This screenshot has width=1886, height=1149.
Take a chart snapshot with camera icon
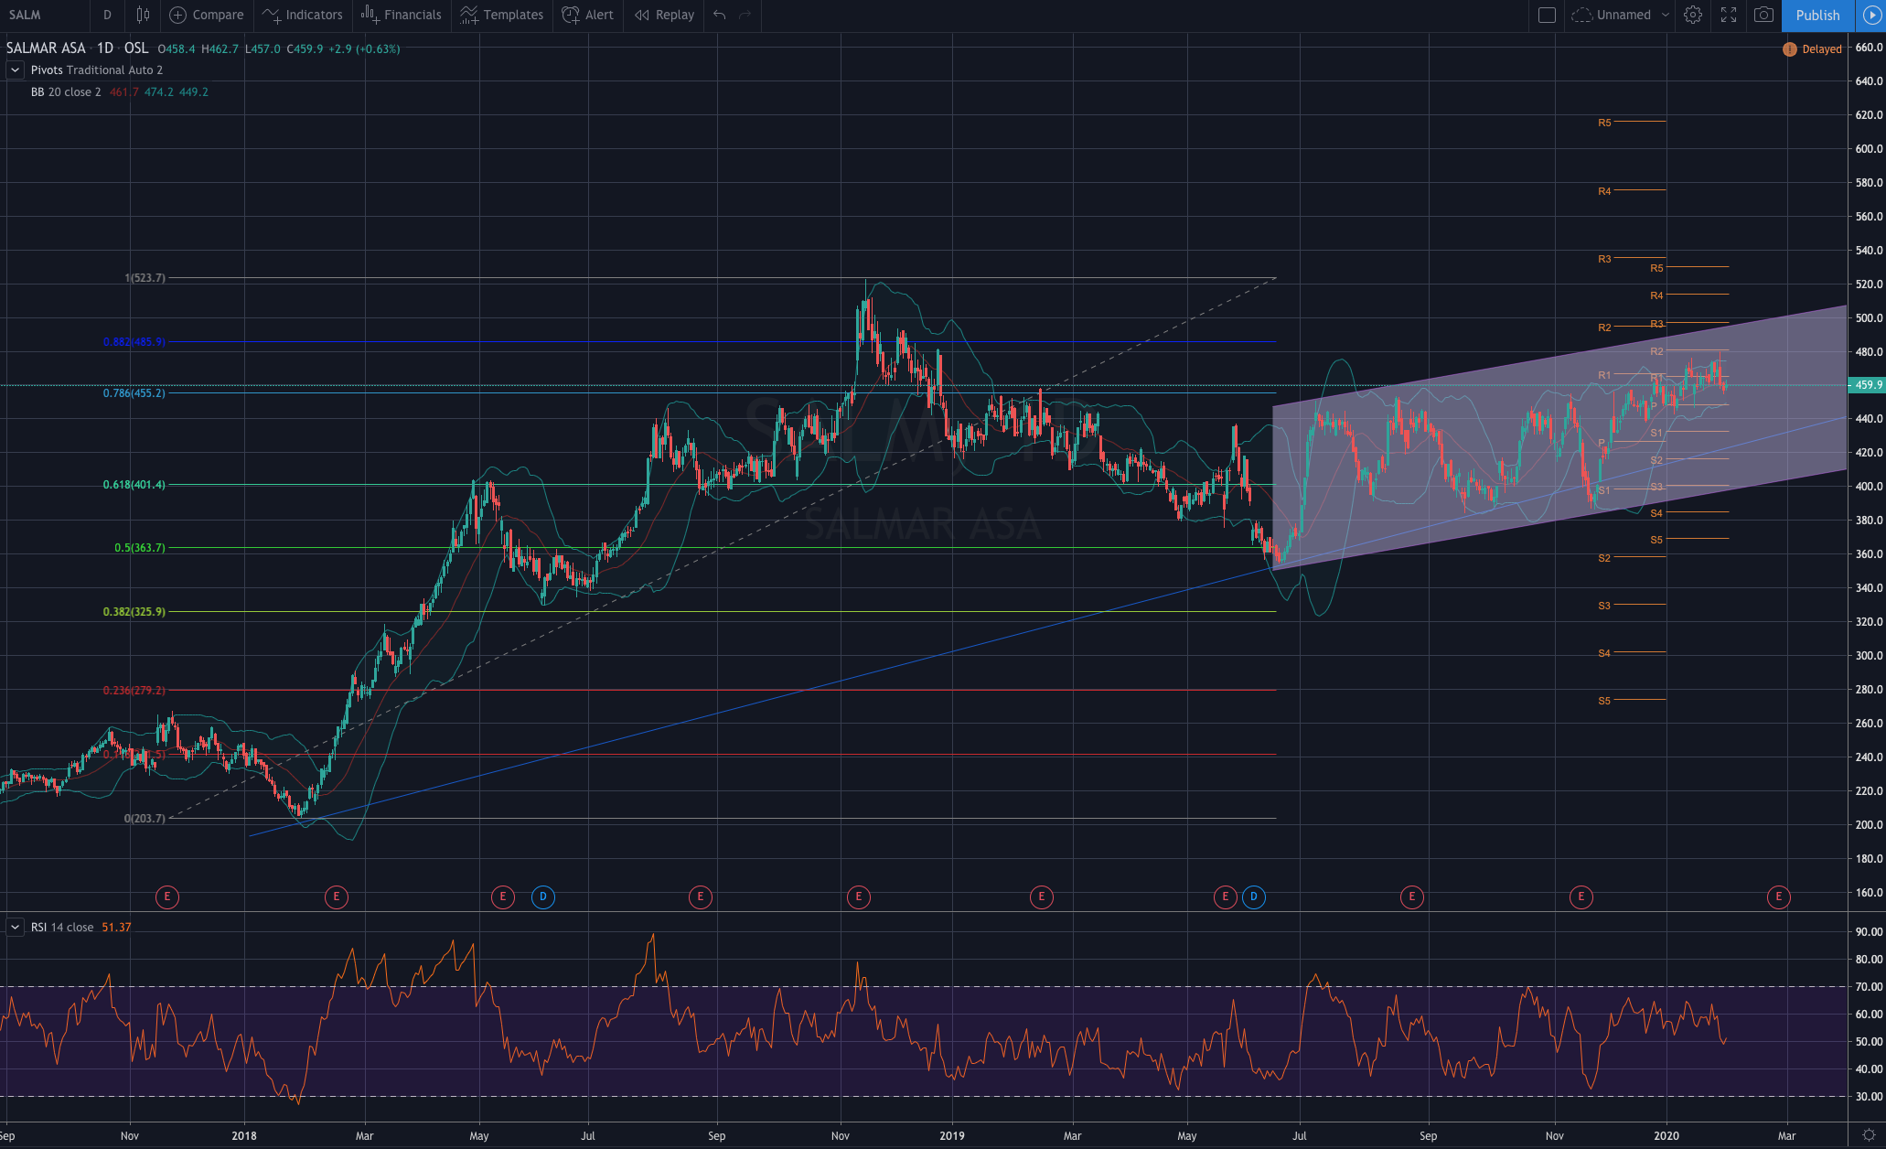click(x=1763, y=15)
